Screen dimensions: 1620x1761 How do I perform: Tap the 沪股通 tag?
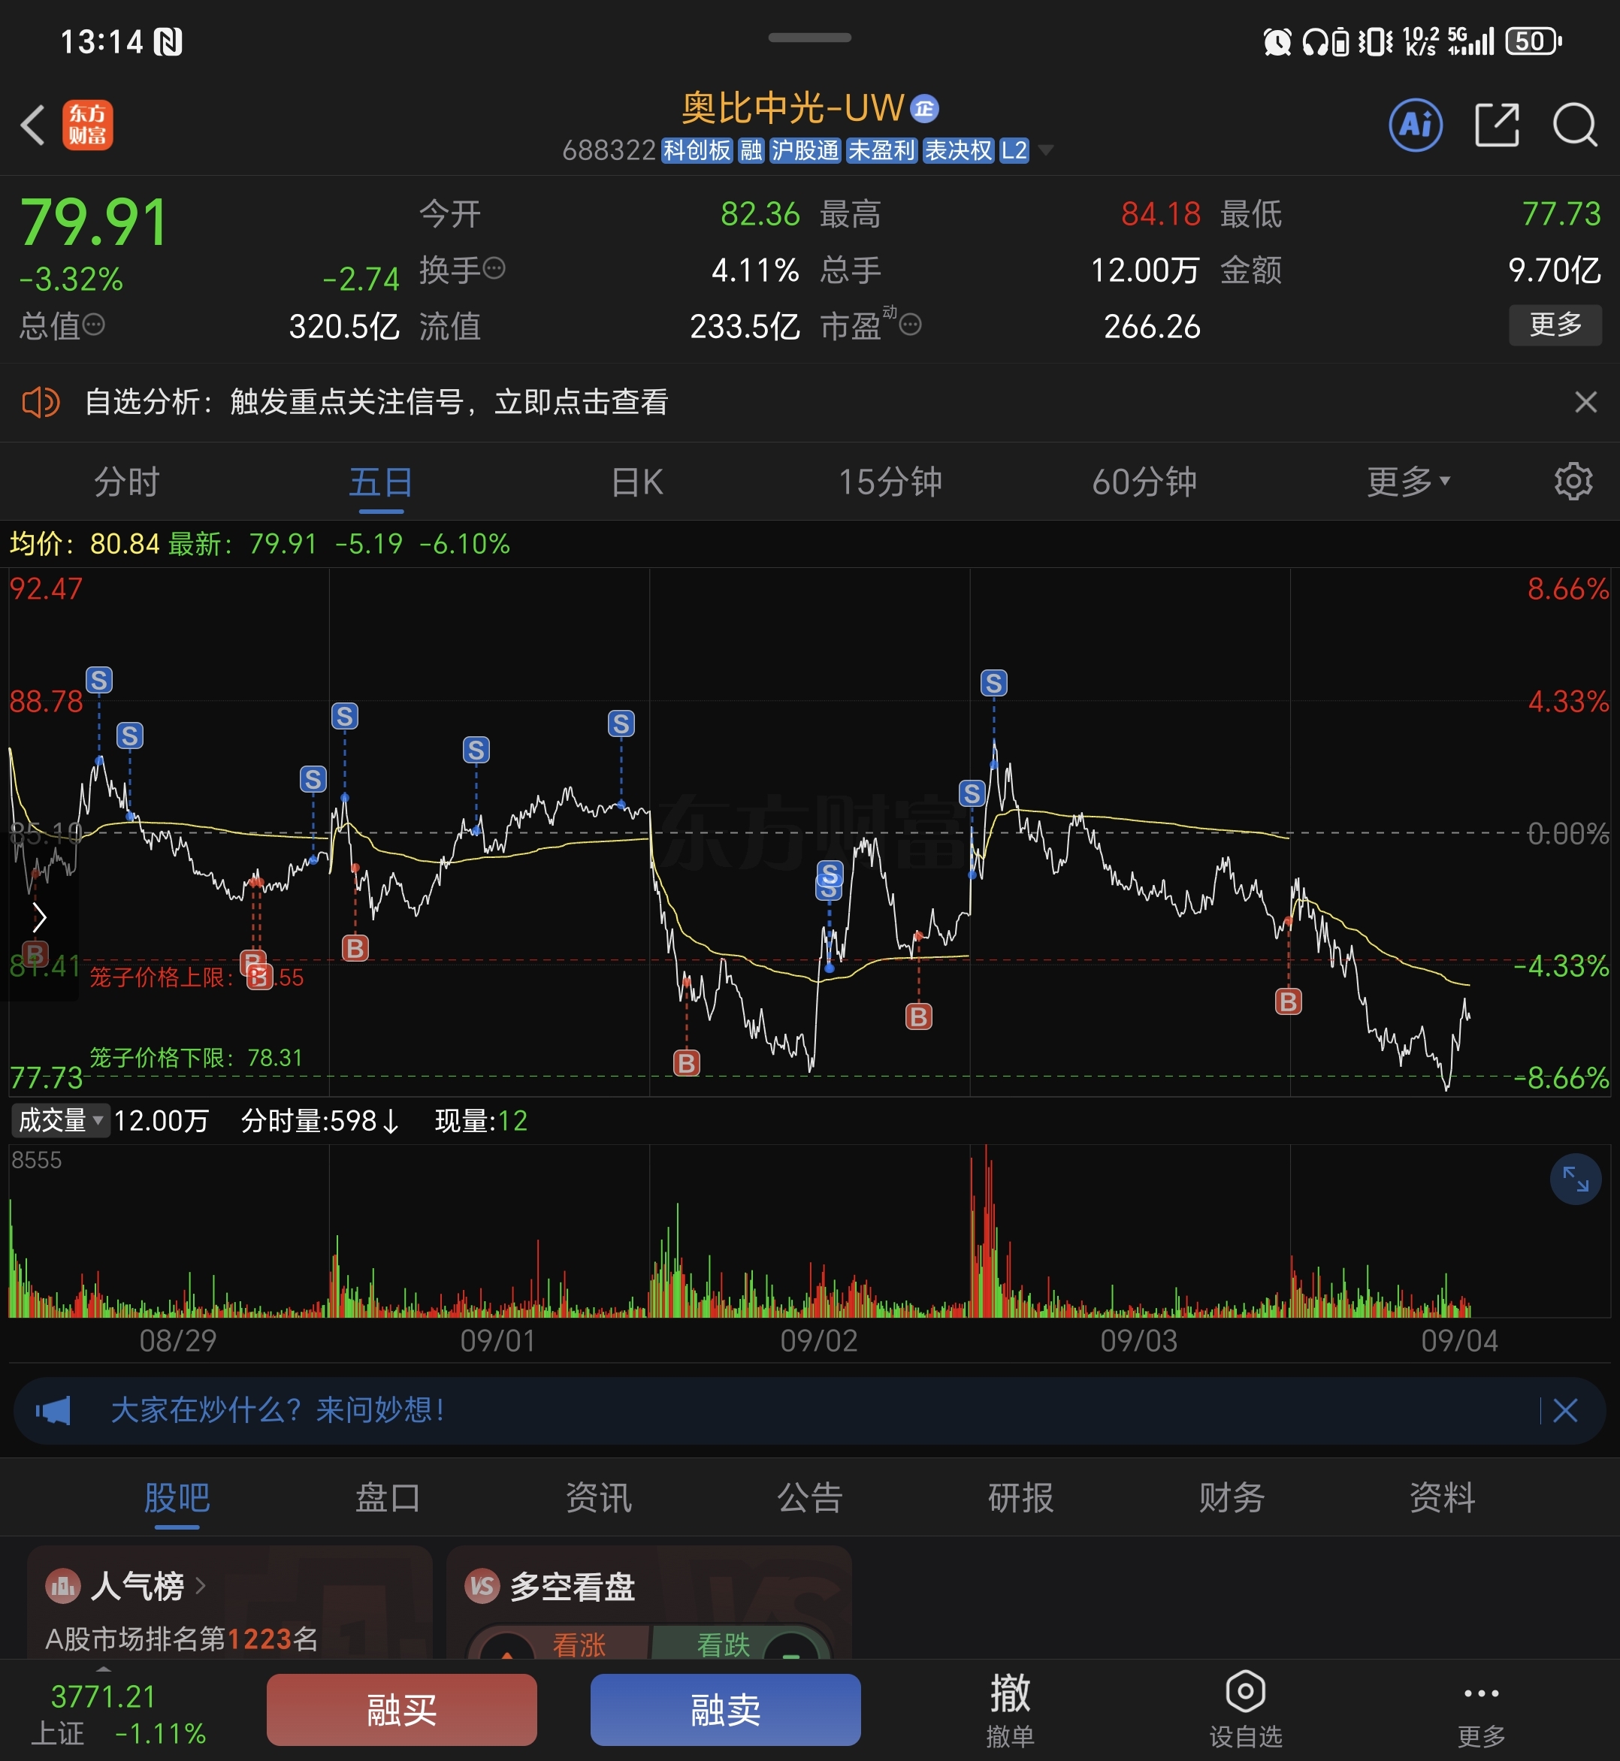click(x=805, y=151)
